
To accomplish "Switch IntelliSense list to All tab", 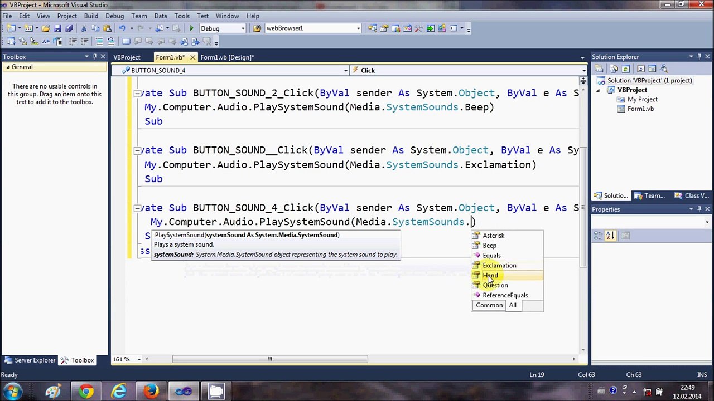I will tap(512, 305).
